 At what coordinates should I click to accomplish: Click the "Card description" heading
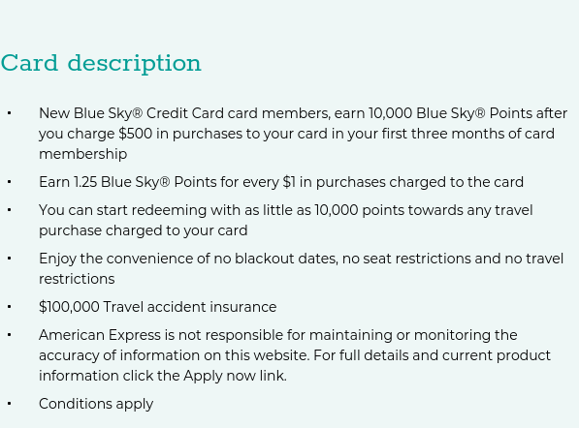click(x=101, y=63)
